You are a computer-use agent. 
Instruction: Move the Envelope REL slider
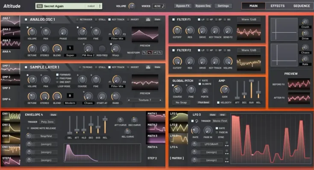pyautogui.click(x=105, y=119)
